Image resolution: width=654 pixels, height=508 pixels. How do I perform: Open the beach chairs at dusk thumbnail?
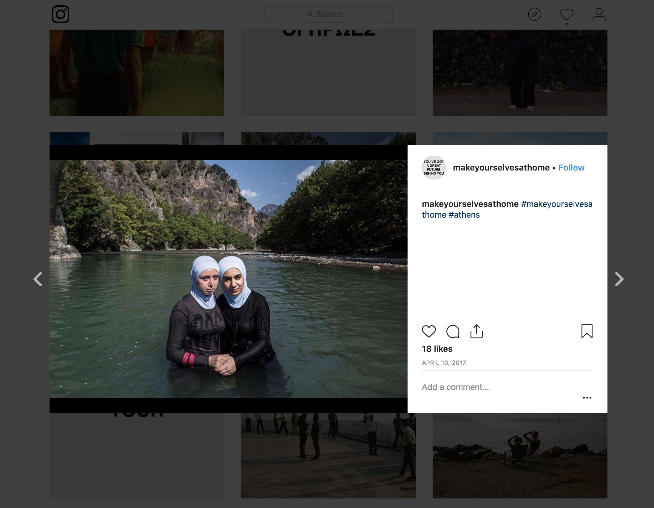coord(520,456)
